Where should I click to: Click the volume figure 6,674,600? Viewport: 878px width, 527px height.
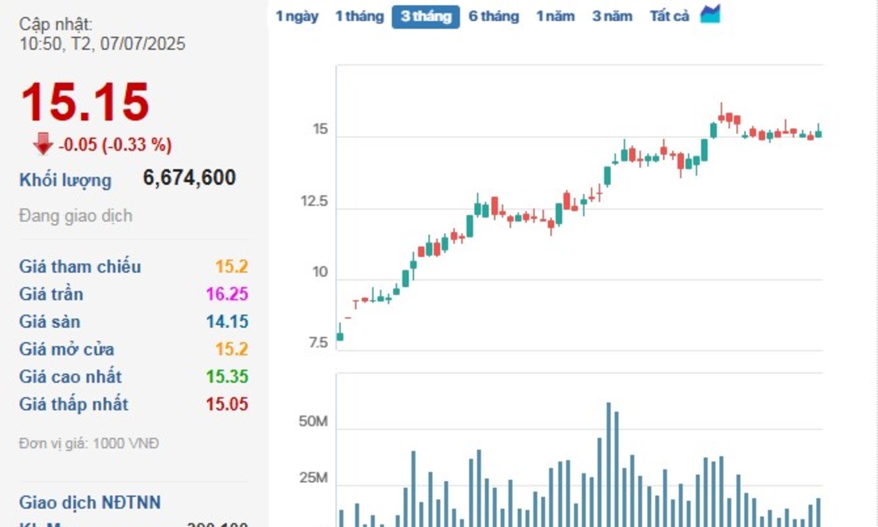tap(190, 178)
